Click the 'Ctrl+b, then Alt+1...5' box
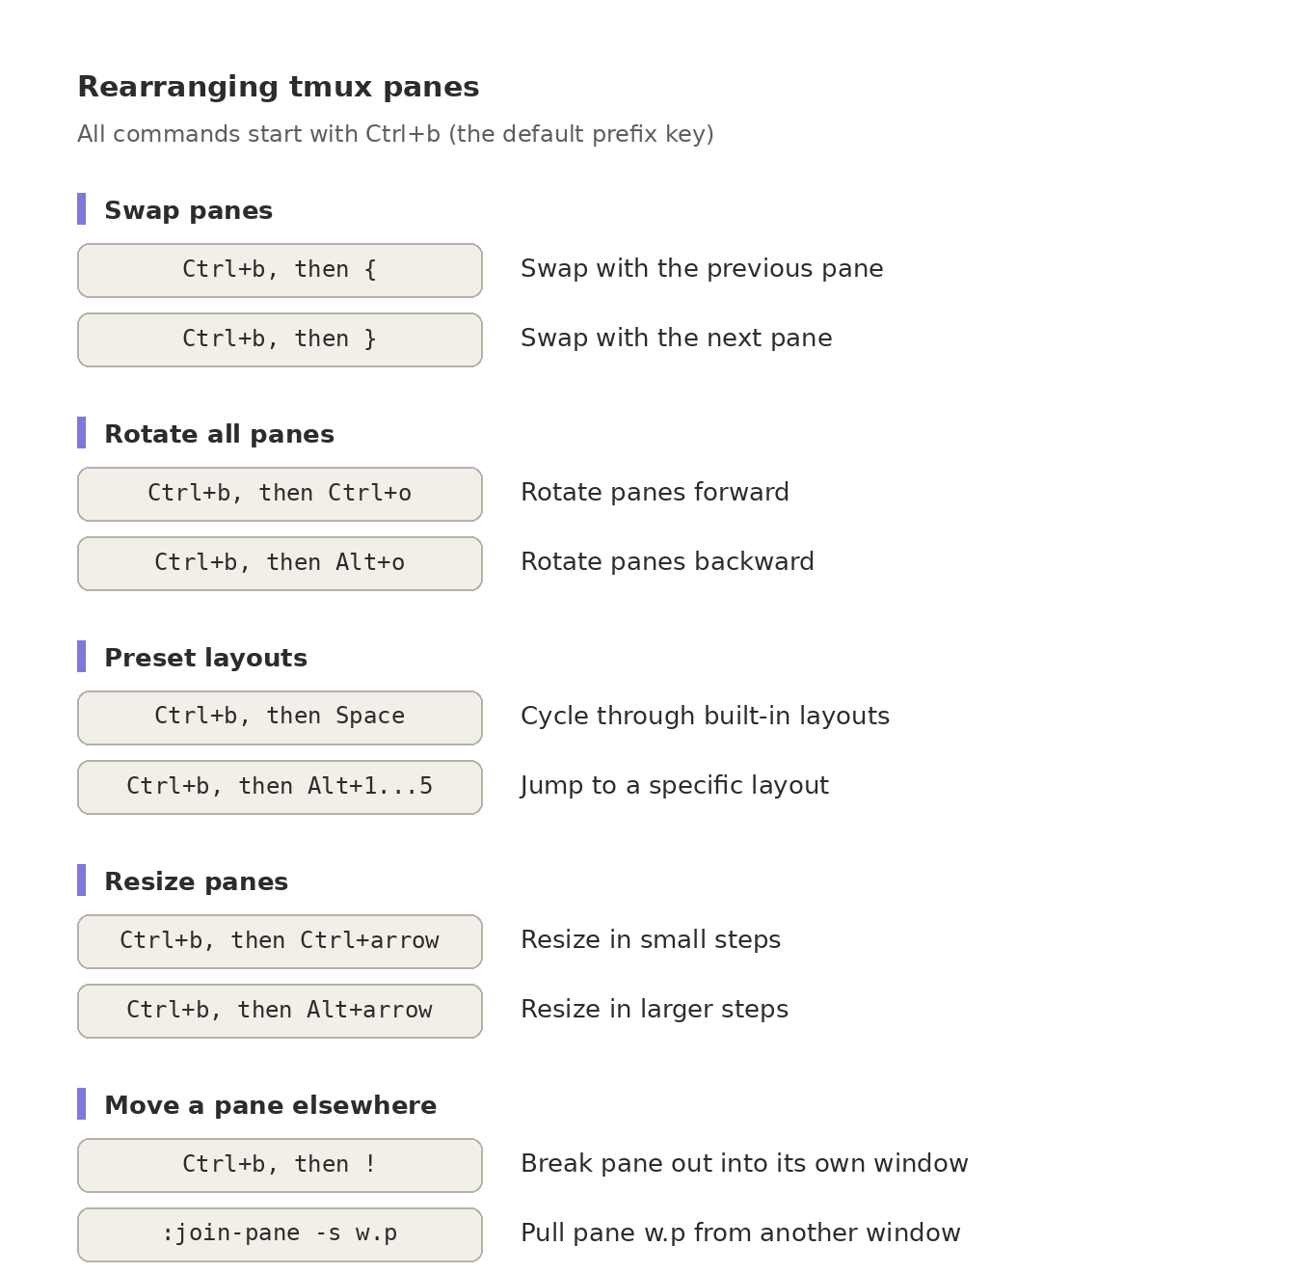 [x=280, y=787]
